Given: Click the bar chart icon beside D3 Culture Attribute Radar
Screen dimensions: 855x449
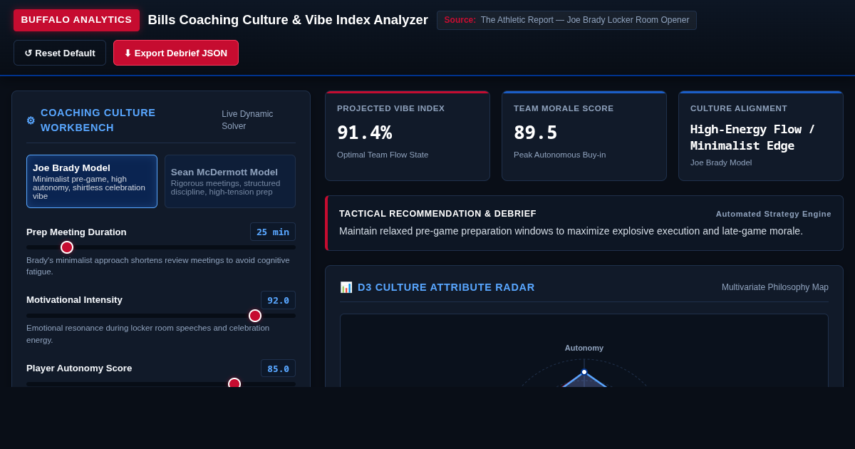Looking at the screenshot, I should (346, 287).
